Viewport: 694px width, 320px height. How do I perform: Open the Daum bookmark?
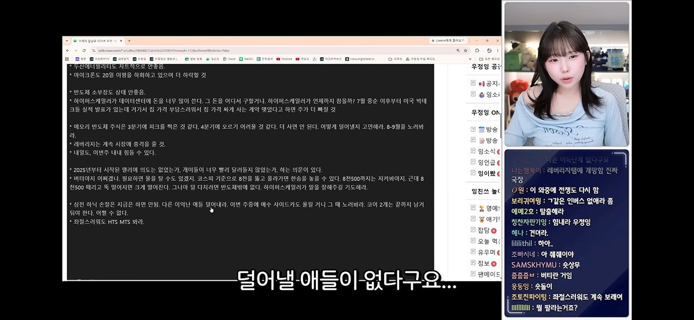coord(230,59)
